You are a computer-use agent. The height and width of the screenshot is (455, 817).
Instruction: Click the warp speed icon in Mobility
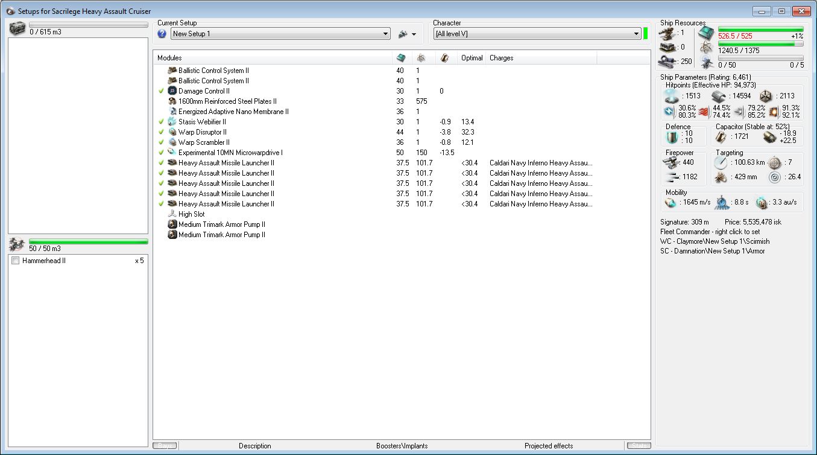tap(763, 203)
